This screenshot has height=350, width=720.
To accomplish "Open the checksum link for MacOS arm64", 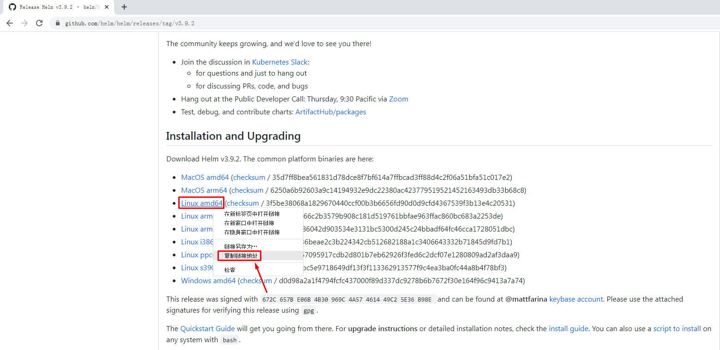I will pos(248,190).
